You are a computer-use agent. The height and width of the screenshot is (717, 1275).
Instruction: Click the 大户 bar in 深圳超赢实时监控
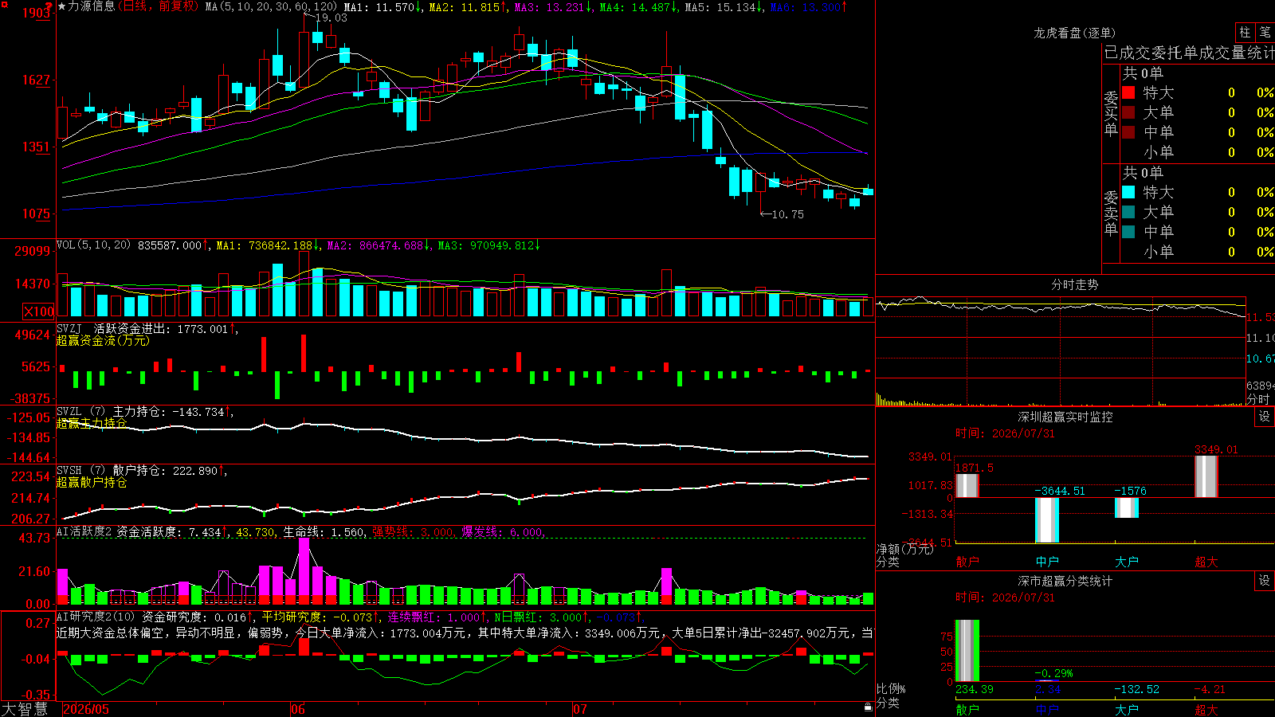tap(1126, 507)
